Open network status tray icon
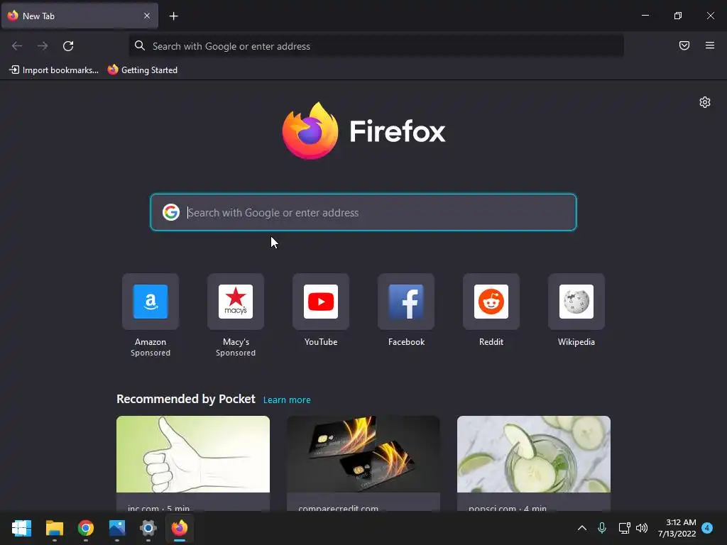Image resolution: width=727 pixels, height=545 pixels. click(x=624, y=528)
